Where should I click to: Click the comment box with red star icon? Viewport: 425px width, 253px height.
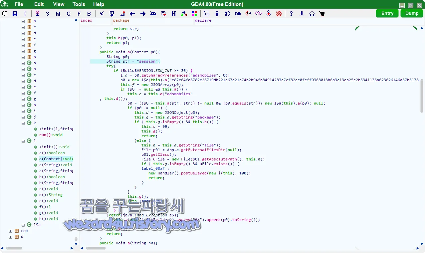pos(163,14)
